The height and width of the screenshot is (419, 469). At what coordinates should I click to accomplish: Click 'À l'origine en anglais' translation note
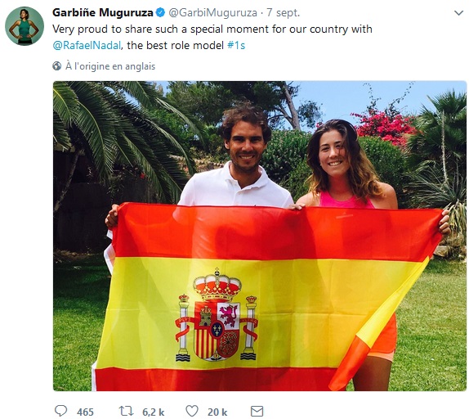point(110,66)
